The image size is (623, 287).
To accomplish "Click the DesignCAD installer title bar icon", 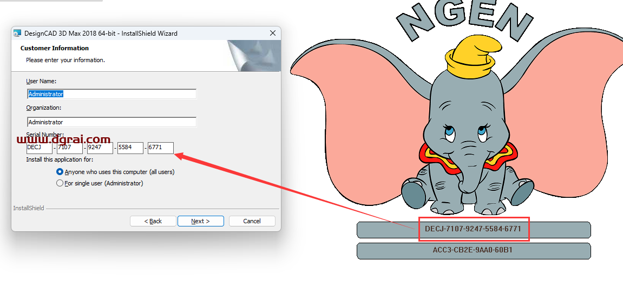I will tap(17, 34).
